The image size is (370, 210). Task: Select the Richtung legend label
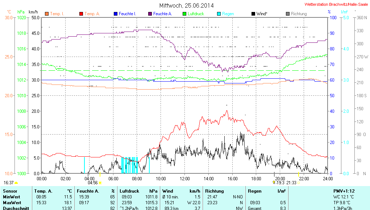(x=299, y=14)
